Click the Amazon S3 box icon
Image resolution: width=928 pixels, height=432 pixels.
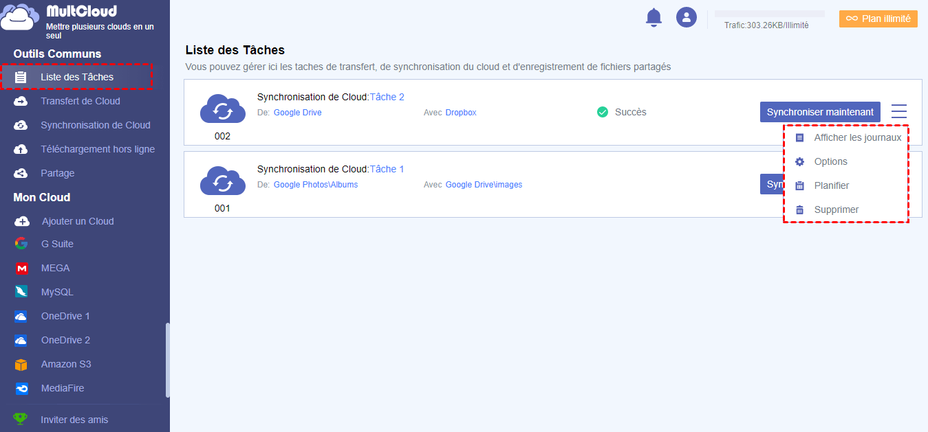[22, 364]
